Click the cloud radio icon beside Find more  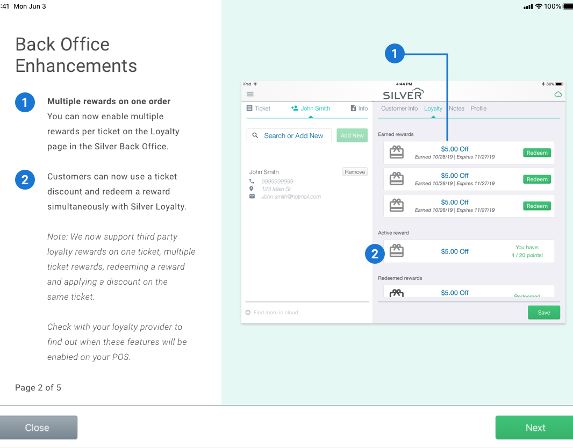click(248, 313)
